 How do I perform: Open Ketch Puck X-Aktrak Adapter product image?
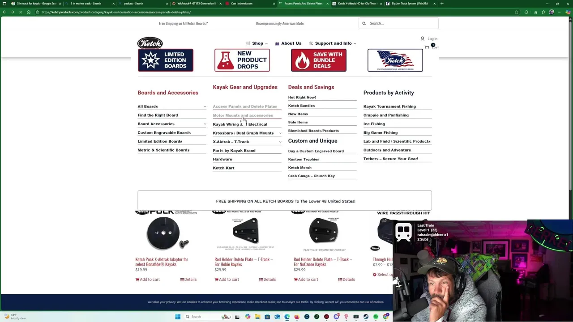tap(166, 231)
